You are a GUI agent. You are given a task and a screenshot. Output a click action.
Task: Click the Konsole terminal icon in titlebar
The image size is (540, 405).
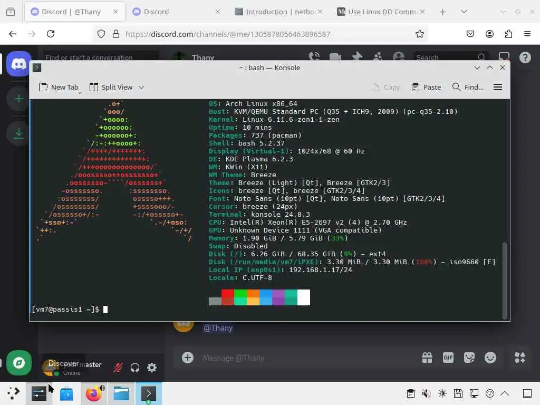click(x=37, y=67)
